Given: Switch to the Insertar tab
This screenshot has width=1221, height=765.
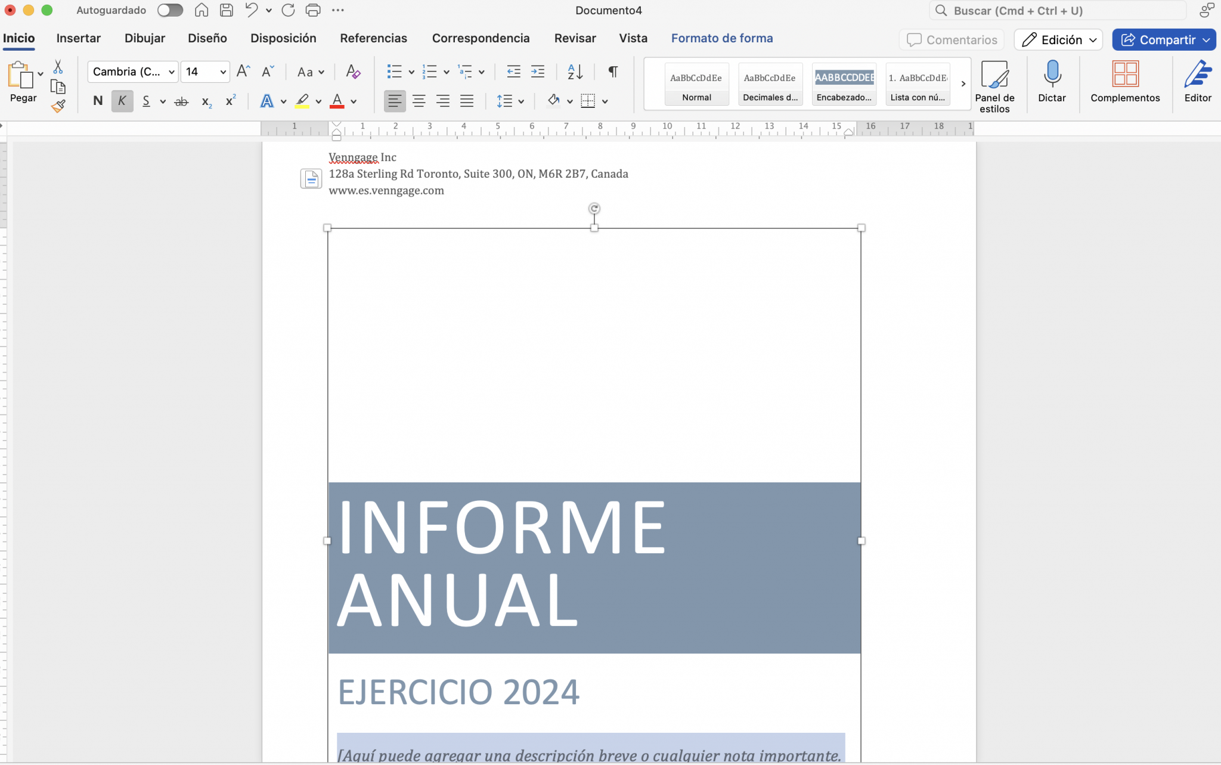Looking at the screenshot, I should 78,38.
